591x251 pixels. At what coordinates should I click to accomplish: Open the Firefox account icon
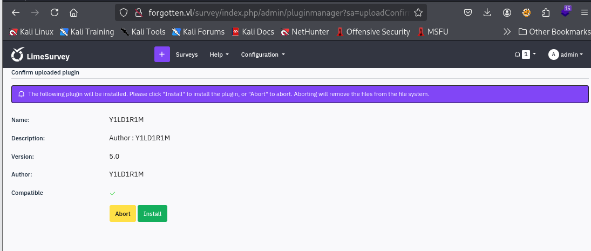(507, 13)
